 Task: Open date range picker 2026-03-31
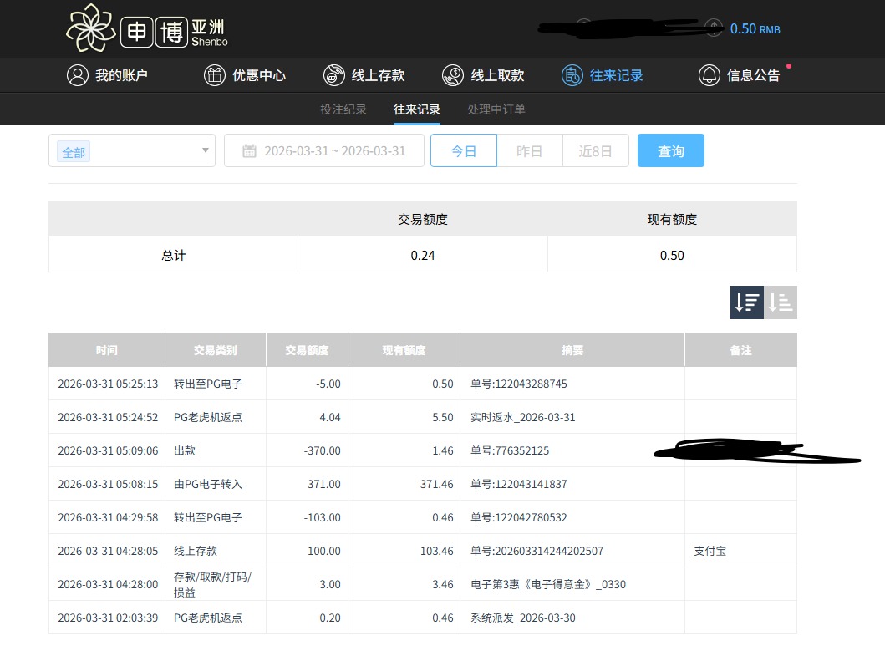pos(334,151)
